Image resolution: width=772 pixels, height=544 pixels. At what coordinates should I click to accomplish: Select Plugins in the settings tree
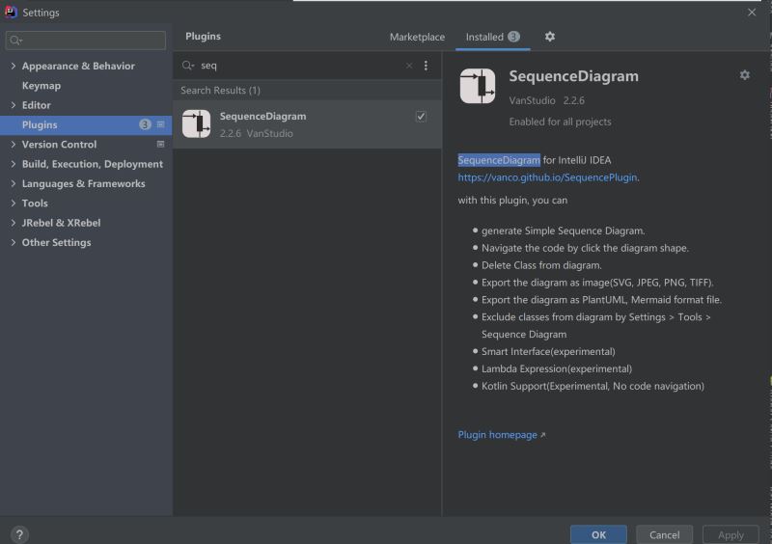click(86, 124)
